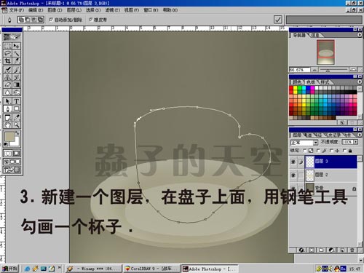Select the Pen tool in toolbox

pos(7,108)
